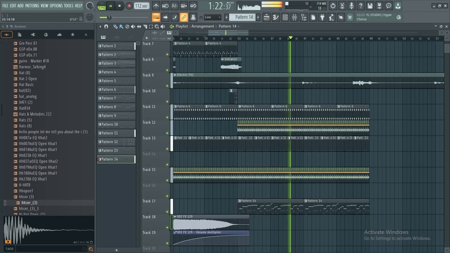This screenshot has width=450, height=253.
Task: Open the TOOLS menu
Action: coord(69,6)
